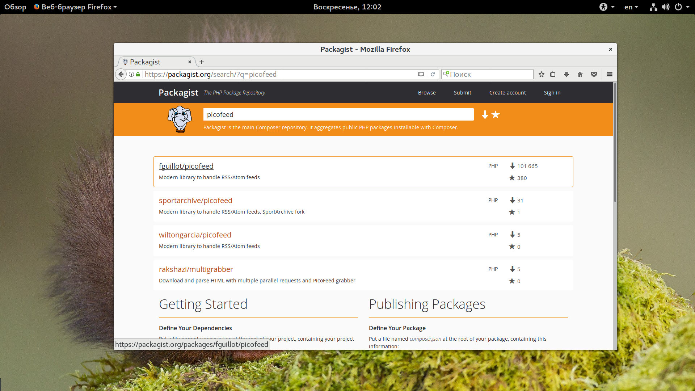This screenshot has height=391, width=695.
Task: Open a new tab with the plus button
Action: [x=202, y=62]
